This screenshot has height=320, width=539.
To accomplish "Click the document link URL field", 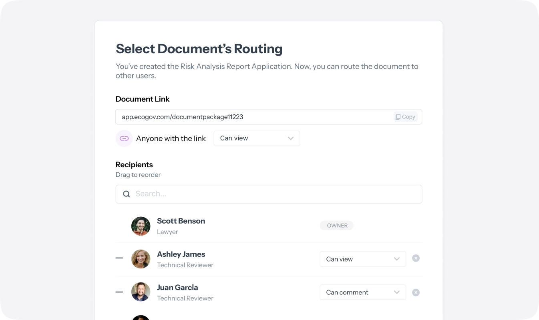I will pos(252,117).
